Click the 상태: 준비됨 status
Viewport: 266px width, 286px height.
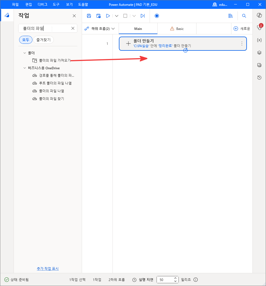[x=17, y=280]
